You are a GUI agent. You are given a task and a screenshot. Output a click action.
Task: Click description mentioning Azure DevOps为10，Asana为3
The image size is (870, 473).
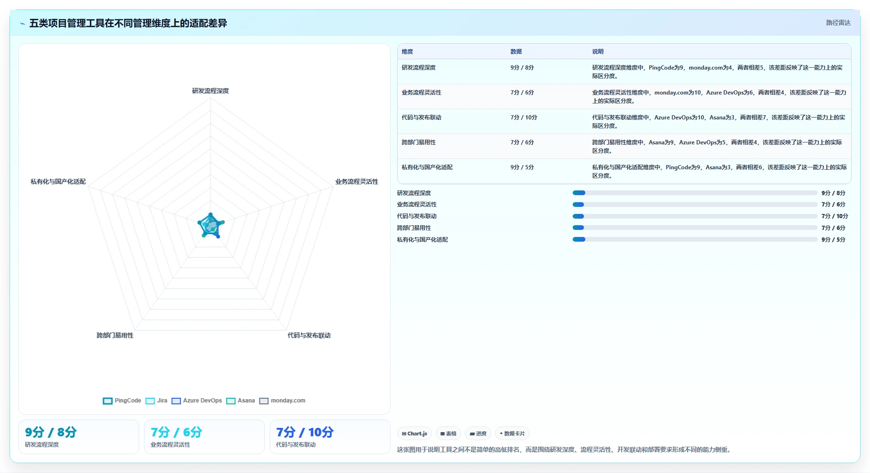[718, 122]
